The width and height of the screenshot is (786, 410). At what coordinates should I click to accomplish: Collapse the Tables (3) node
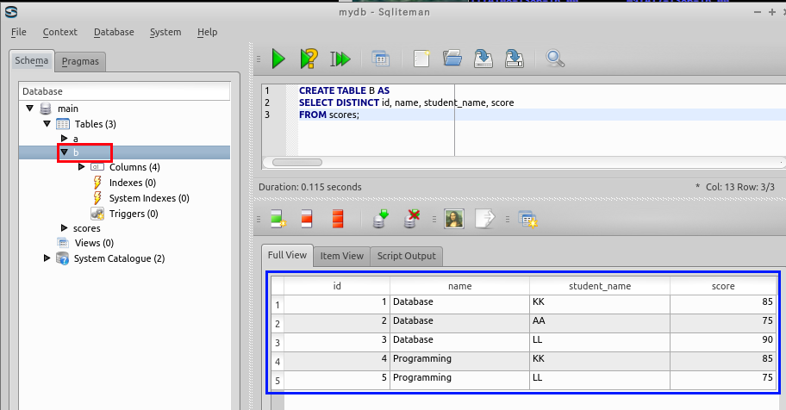click(47, 123)
